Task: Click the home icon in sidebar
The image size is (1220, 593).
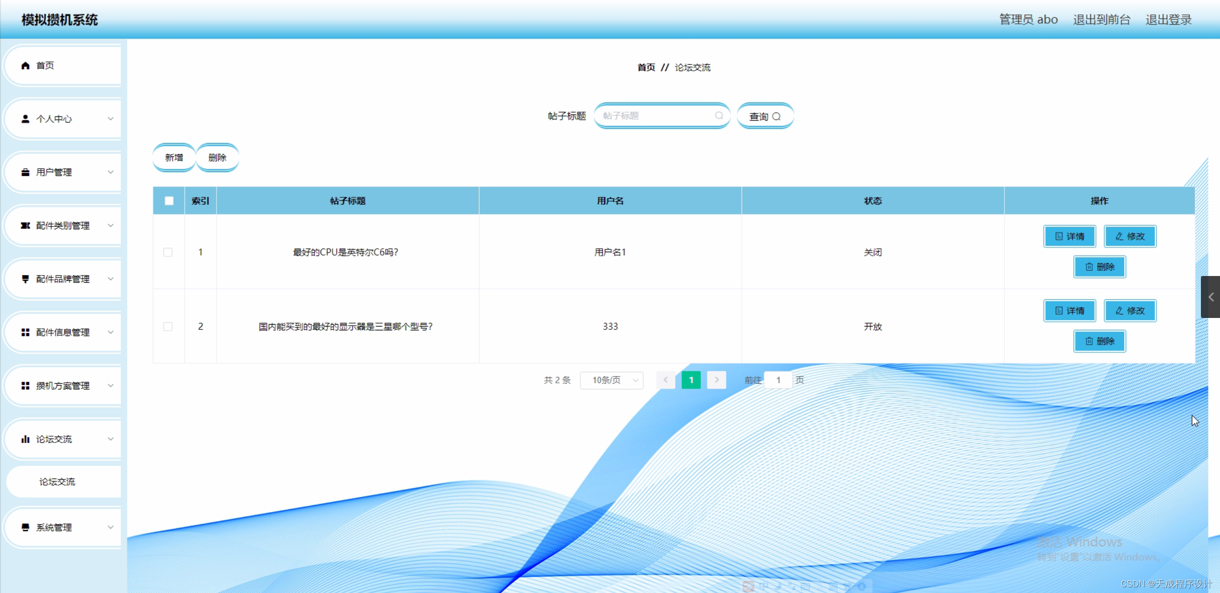Action: click(25, 66)
